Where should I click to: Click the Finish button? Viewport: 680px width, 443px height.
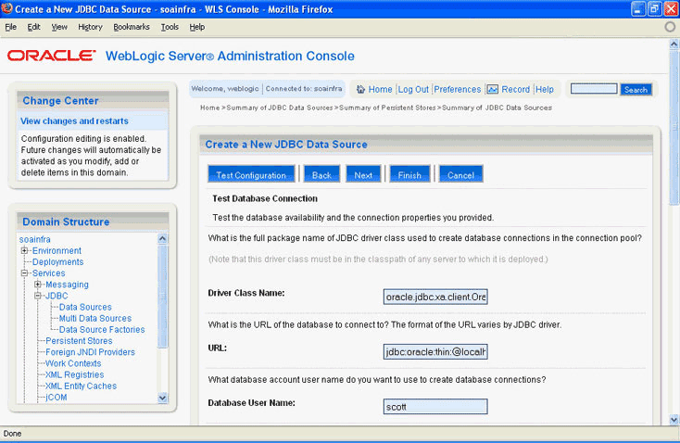[409, 174]
